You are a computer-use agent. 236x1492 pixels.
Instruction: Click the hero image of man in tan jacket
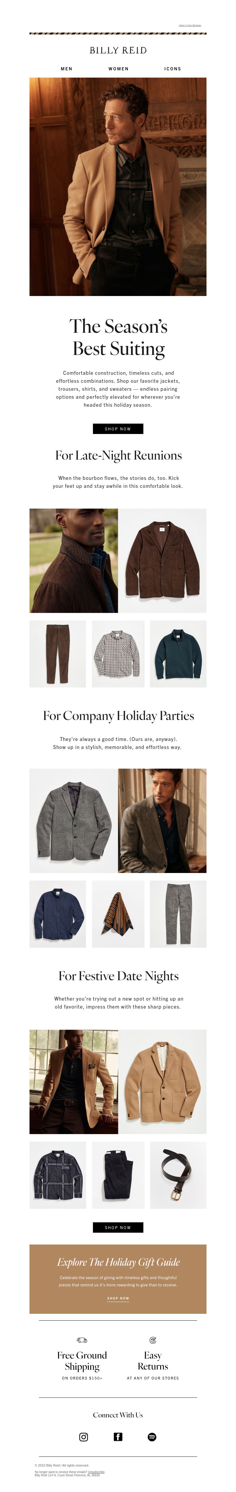point(118,186)
